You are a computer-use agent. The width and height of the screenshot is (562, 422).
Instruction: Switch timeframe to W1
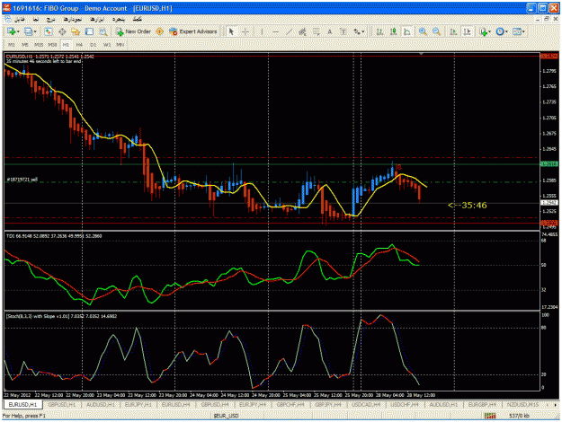point(107,45)
